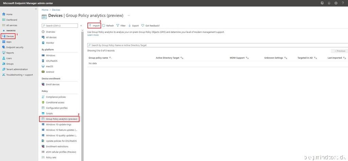348x161 pixels.
Task: Open Compliance policies menu item
Action: [56, 97]
